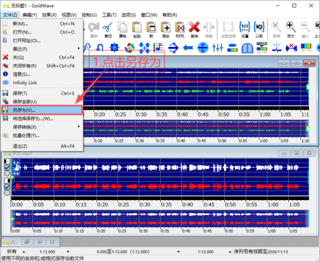Click the rainbow spectrum filter icon

(x=306, y=47)
